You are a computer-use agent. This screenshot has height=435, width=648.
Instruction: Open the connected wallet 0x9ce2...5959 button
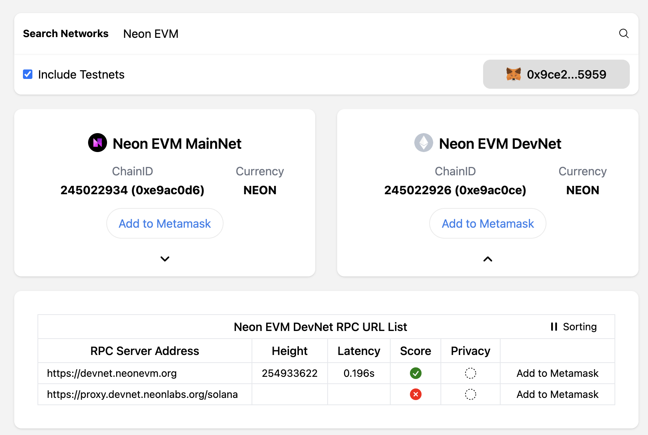(556, 74)
